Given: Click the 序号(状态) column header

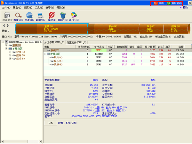Looking at the screenshot, I should (x=84, y=47).
